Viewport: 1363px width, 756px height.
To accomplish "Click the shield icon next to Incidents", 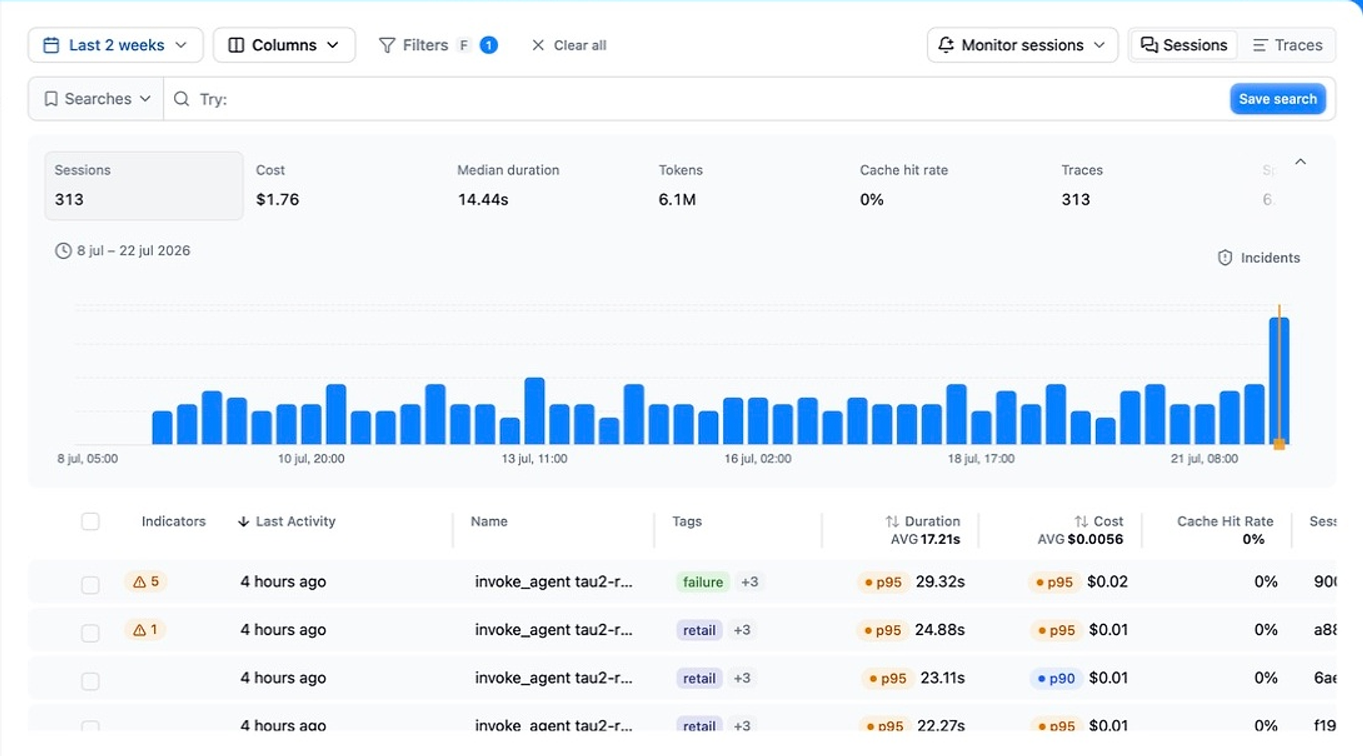I will 1225,257.
